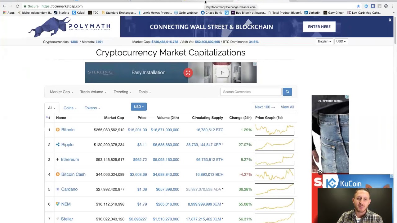This screenshot has height=223, width=397.
Task: Sort by Volume (24h) column header
Action: [x=168, y=118]
